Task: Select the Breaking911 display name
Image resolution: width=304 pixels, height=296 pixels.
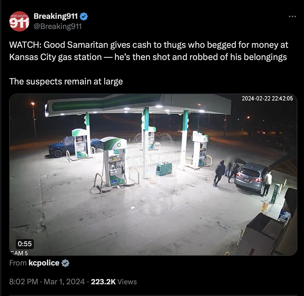Action: pyautogui.click(x=56, y=16)
